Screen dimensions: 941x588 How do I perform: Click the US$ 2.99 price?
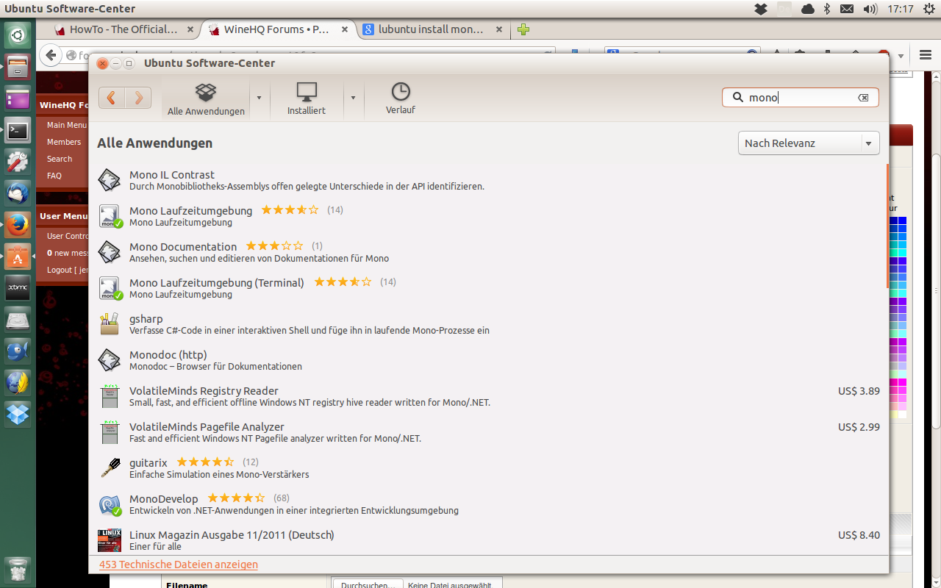pyautogui.click(x=859, y=427)
